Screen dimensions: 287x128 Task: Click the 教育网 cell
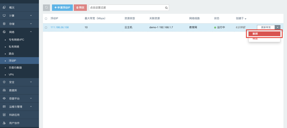coord(193,27)
